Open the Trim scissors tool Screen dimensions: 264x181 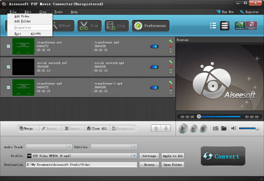click(89, 25)
